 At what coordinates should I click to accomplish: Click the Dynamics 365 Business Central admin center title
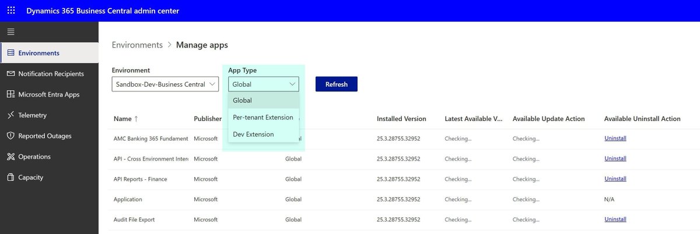[103, 10]
